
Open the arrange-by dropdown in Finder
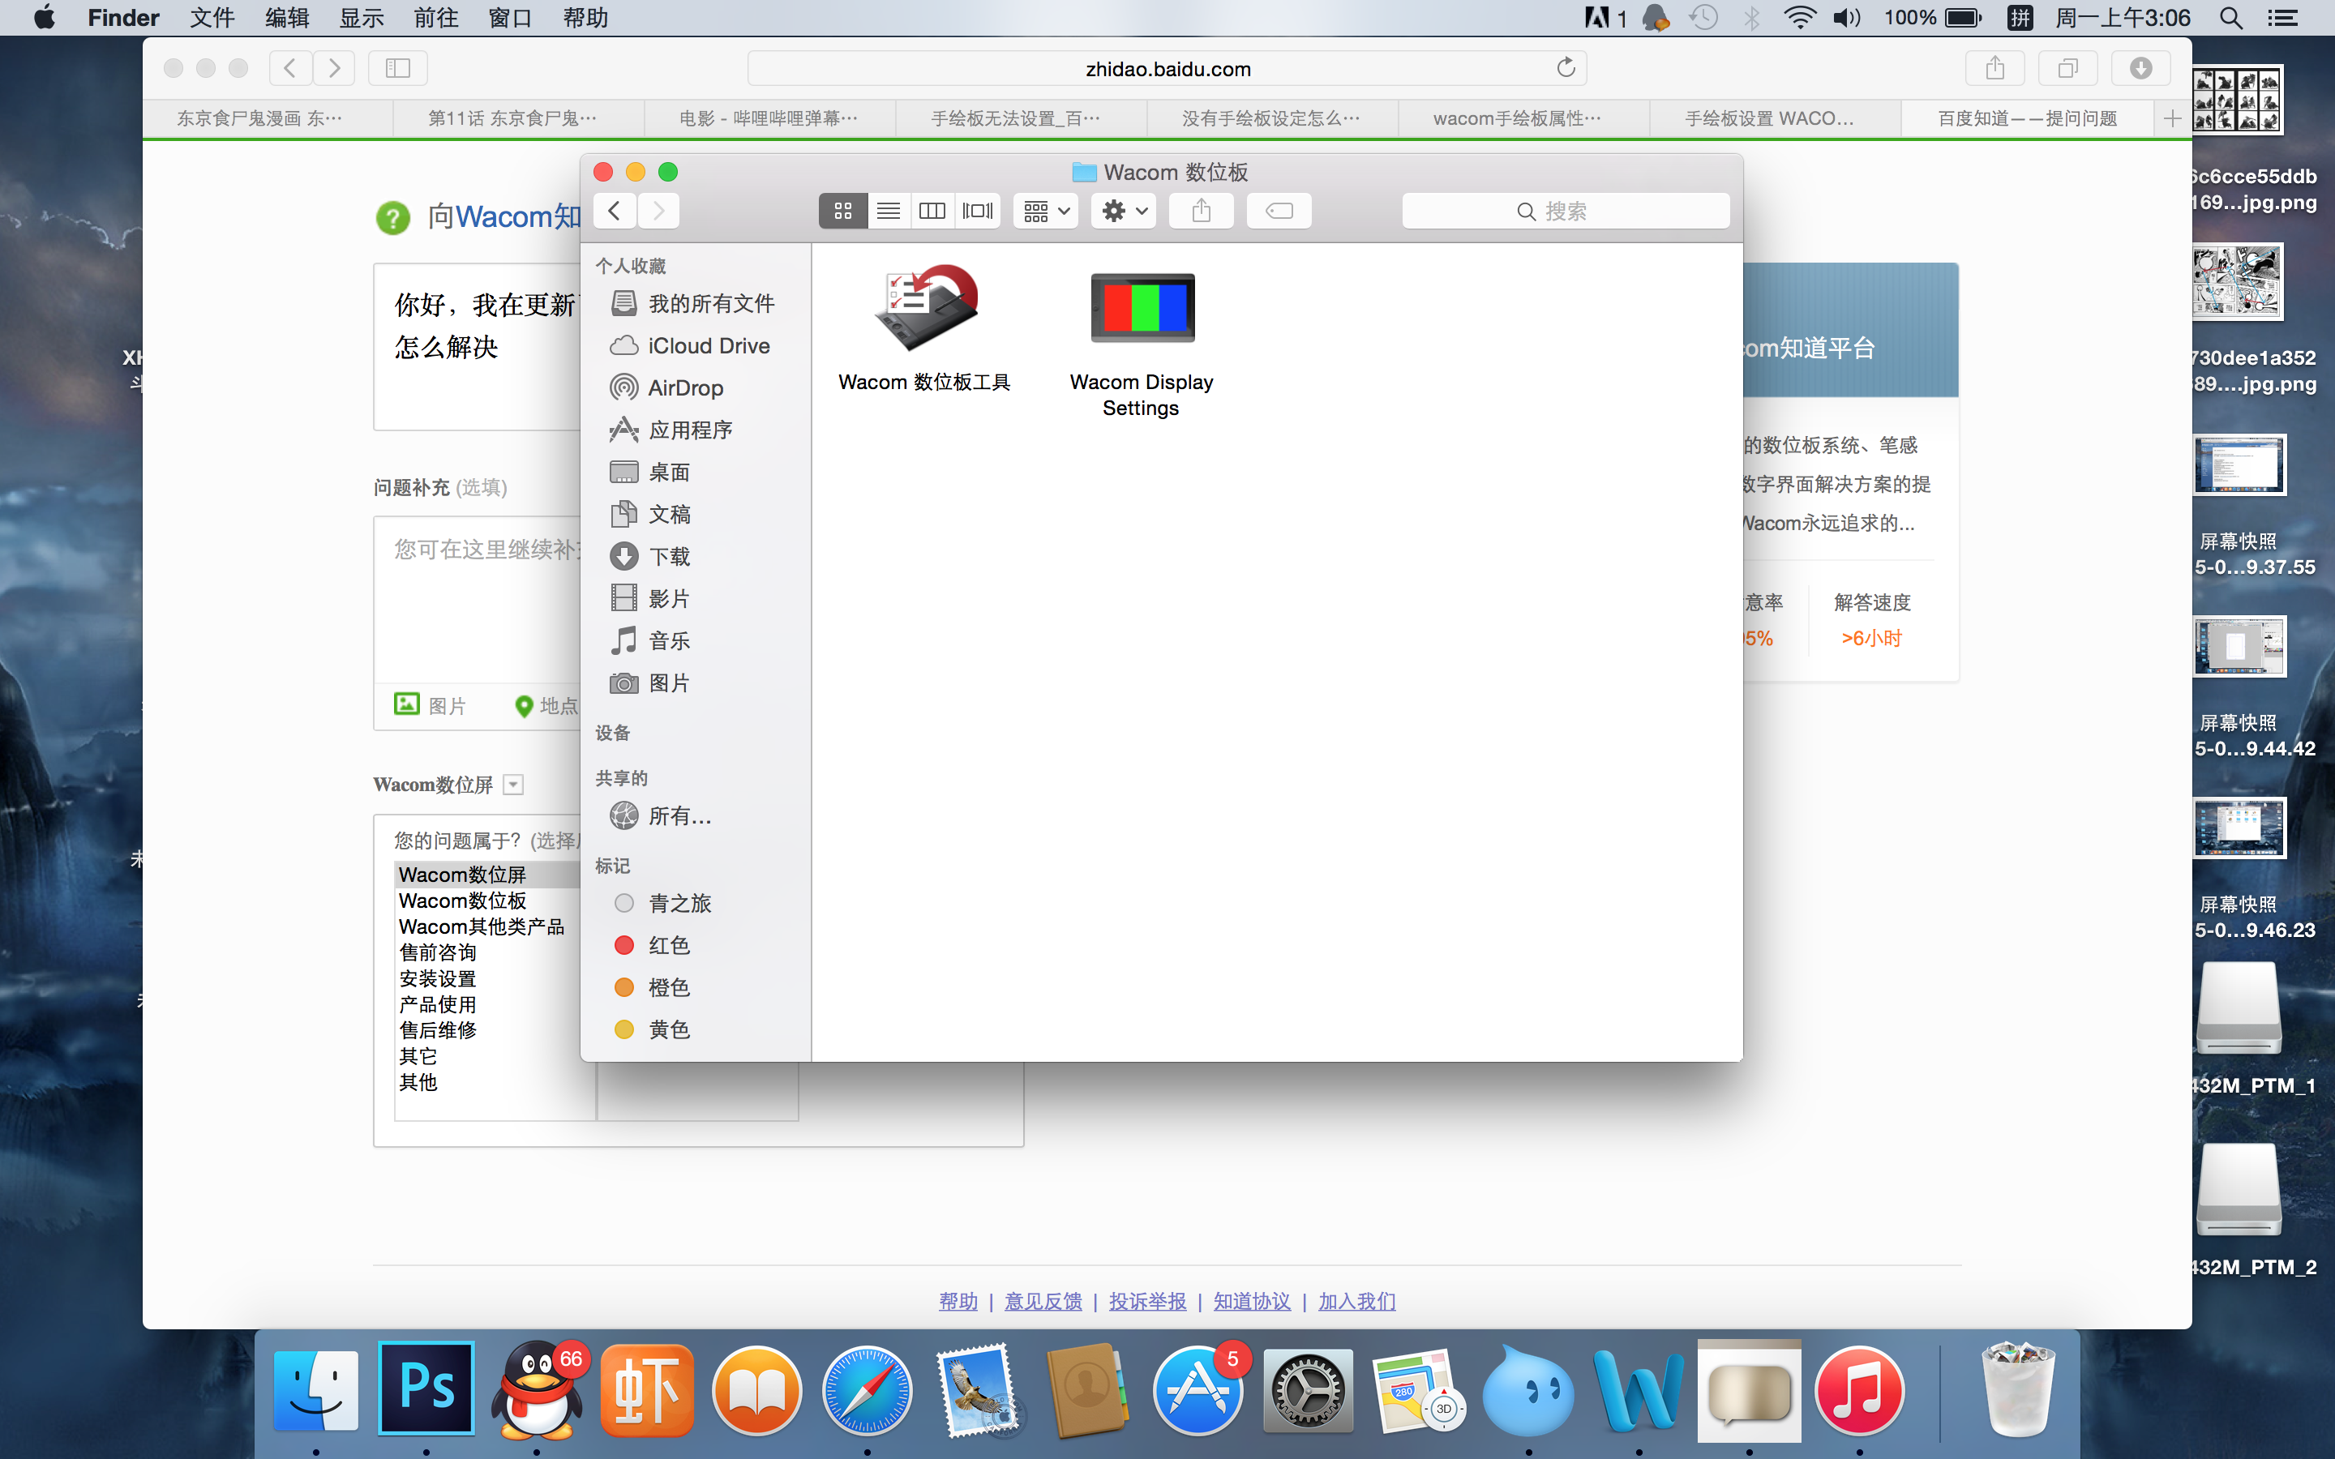pyautogui.click(x=1046, y=211)
